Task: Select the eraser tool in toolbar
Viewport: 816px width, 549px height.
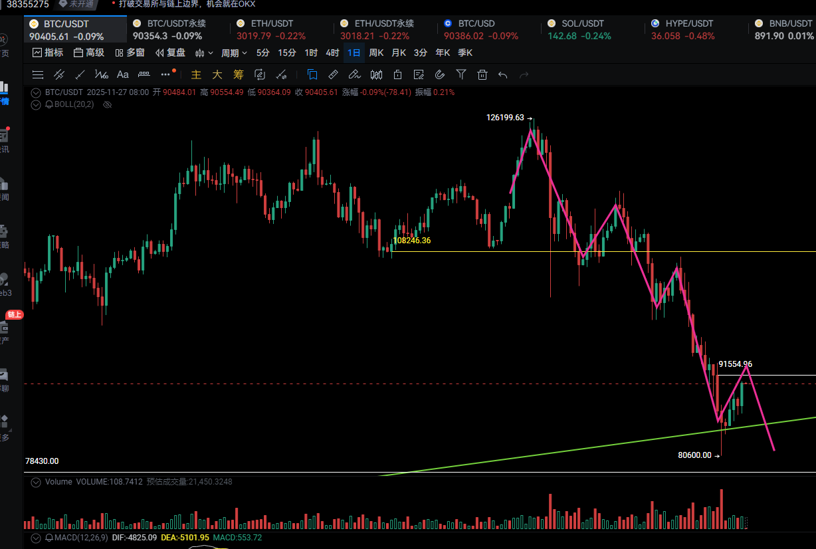Action: [355, 74]
